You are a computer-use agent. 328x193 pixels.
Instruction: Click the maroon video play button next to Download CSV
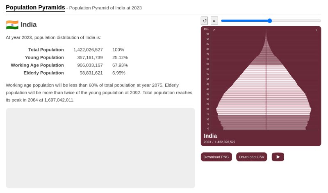(x=278, y=157)
